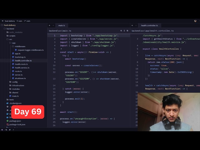Click the file icon beside health.service.ts
The width and height of the screenshot is (200, 150).
[x=13, y=68]
